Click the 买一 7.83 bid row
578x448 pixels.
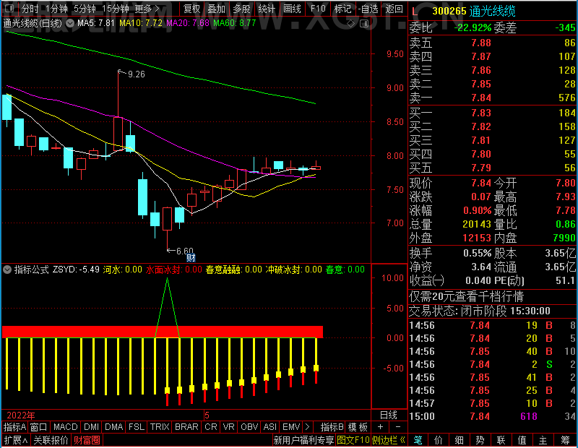pyautogui.click(x=493, y=113)
